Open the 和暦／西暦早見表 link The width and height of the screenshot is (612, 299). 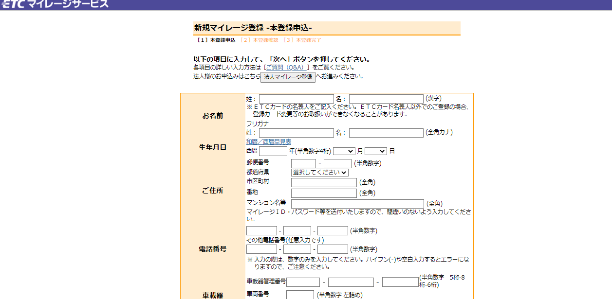click(x=269, y=141)
